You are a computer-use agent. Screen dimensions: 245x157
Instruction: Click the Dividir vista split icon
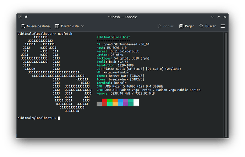point(57,26)
